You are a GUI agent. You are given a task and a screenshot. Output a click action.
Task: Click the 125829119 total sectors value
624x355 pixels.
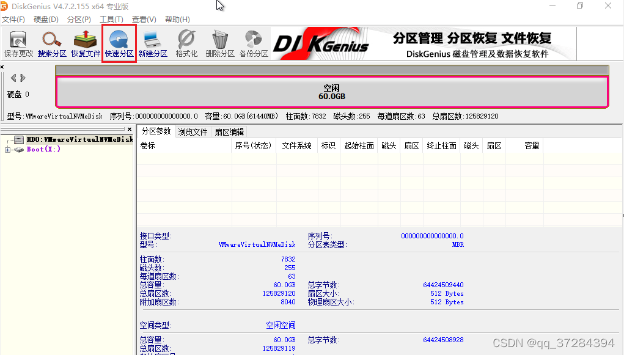[279, 349]
